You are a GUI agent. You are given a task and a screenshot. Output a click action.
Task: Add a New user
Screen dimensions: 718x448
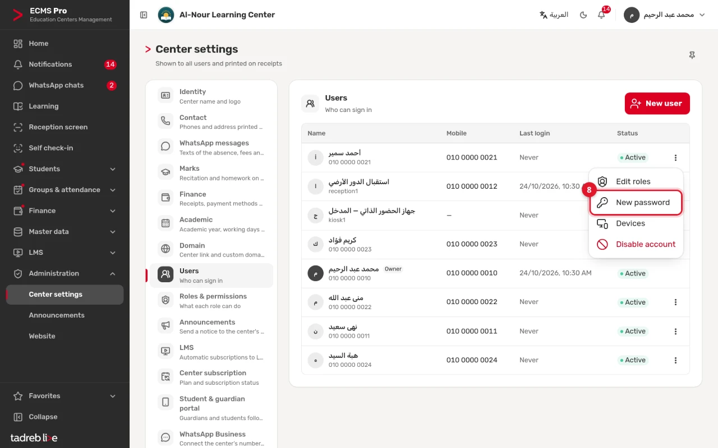(x=657, y=104)
